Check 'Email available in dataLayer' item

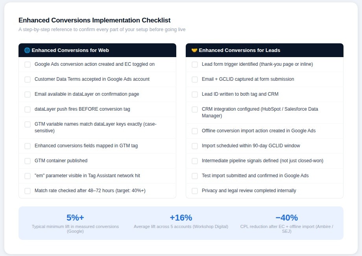click(28, 95)
